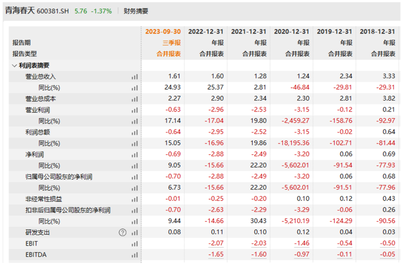Click the 净利润 row label
The height and width of the screenshot is (265, 404).
pos(34,155)
